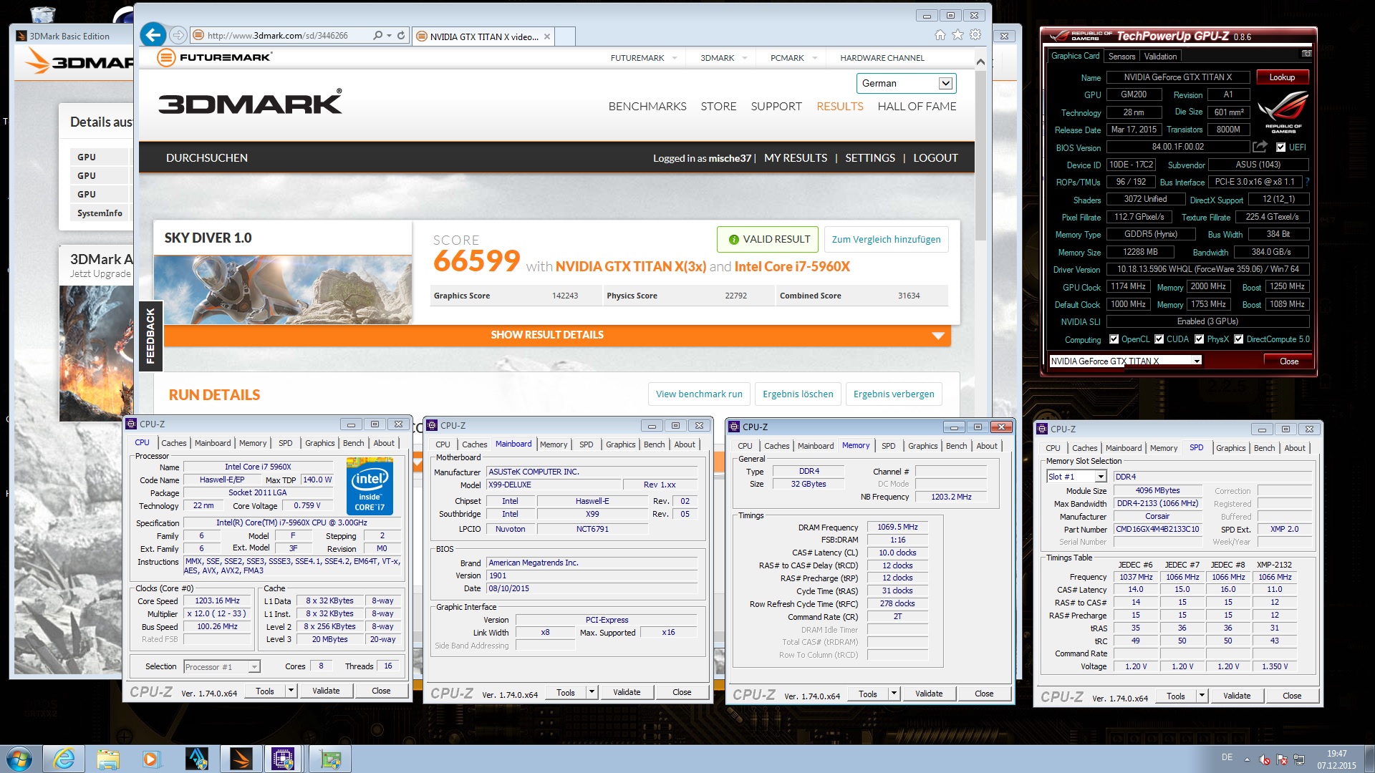The height and width of the screenshot is (773, 1375).
Task: Open the GPU selector dropdown in GPU-Z
Action: 1125,361
